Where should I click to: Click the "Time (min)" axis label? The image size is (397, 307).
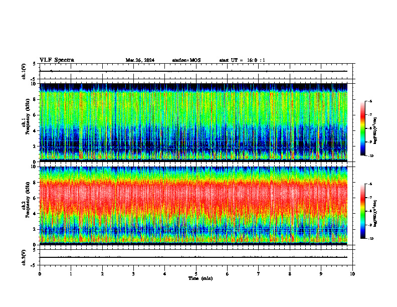point(201,278)
